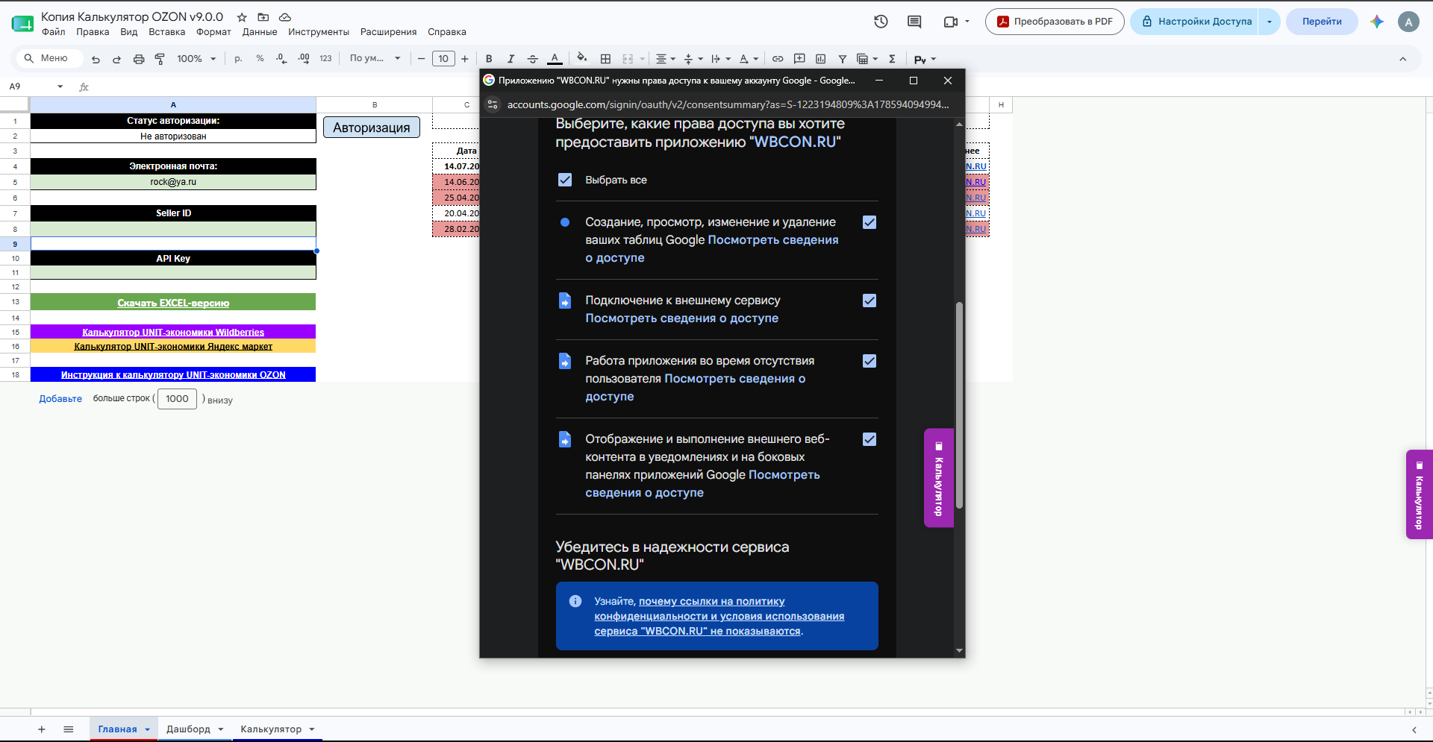The width and height of the screenshot is (1433, 742).
Task: Open text rotation dropdown
Action: 749,59
